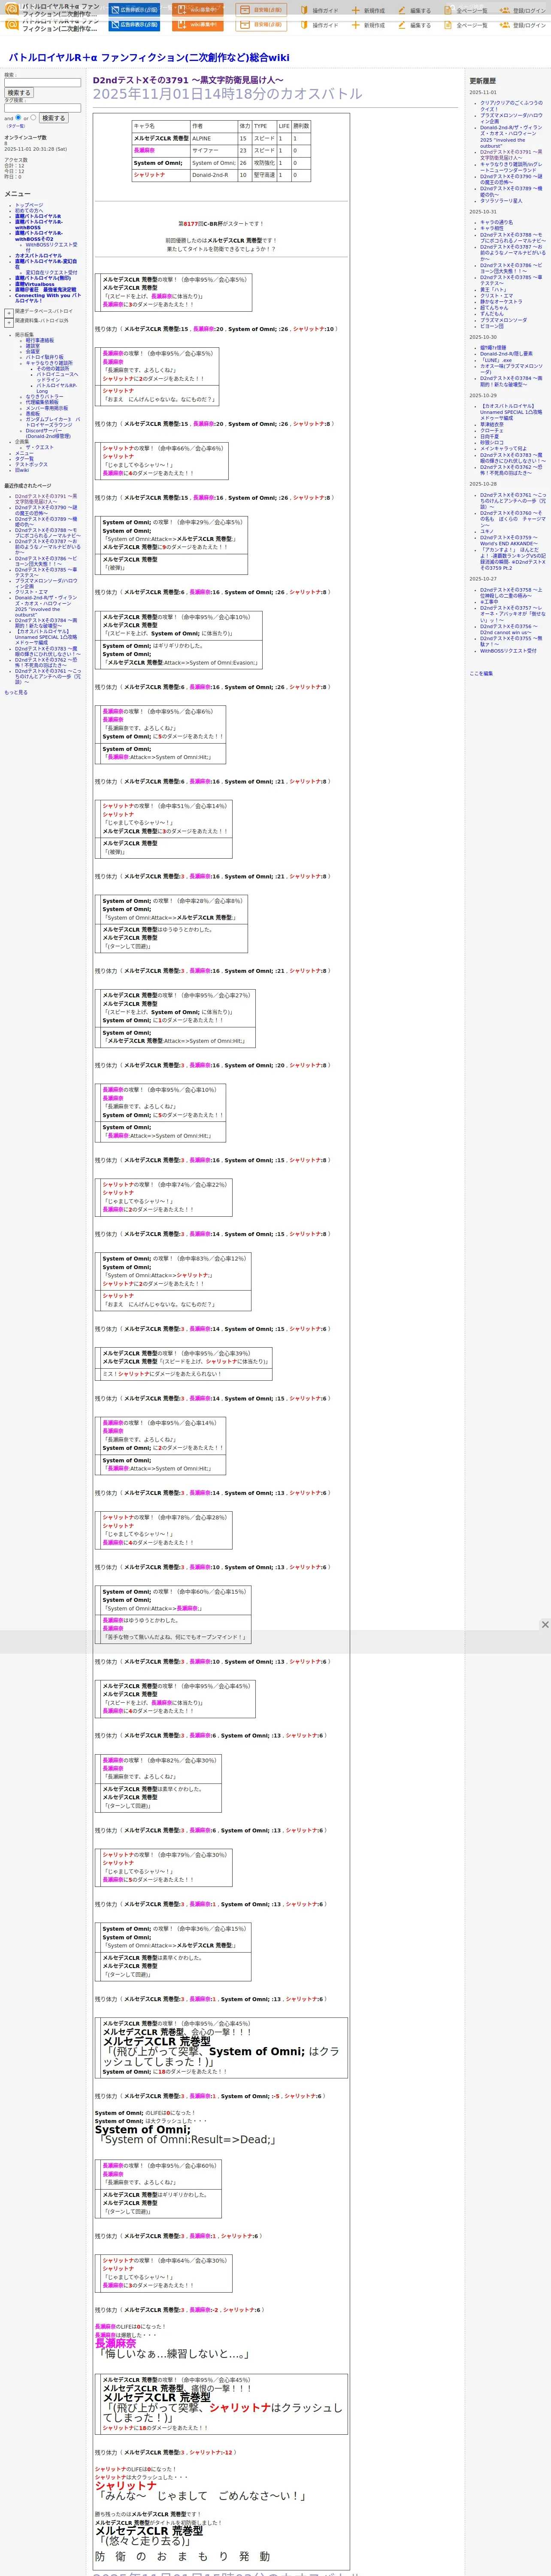Open Discordサーバー (Donald-2nd様管理) link
The image size is (551, 2576).
[49, 433]
